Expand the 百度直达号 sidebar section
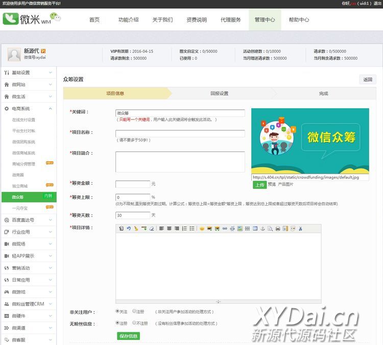 click(29, 220)
